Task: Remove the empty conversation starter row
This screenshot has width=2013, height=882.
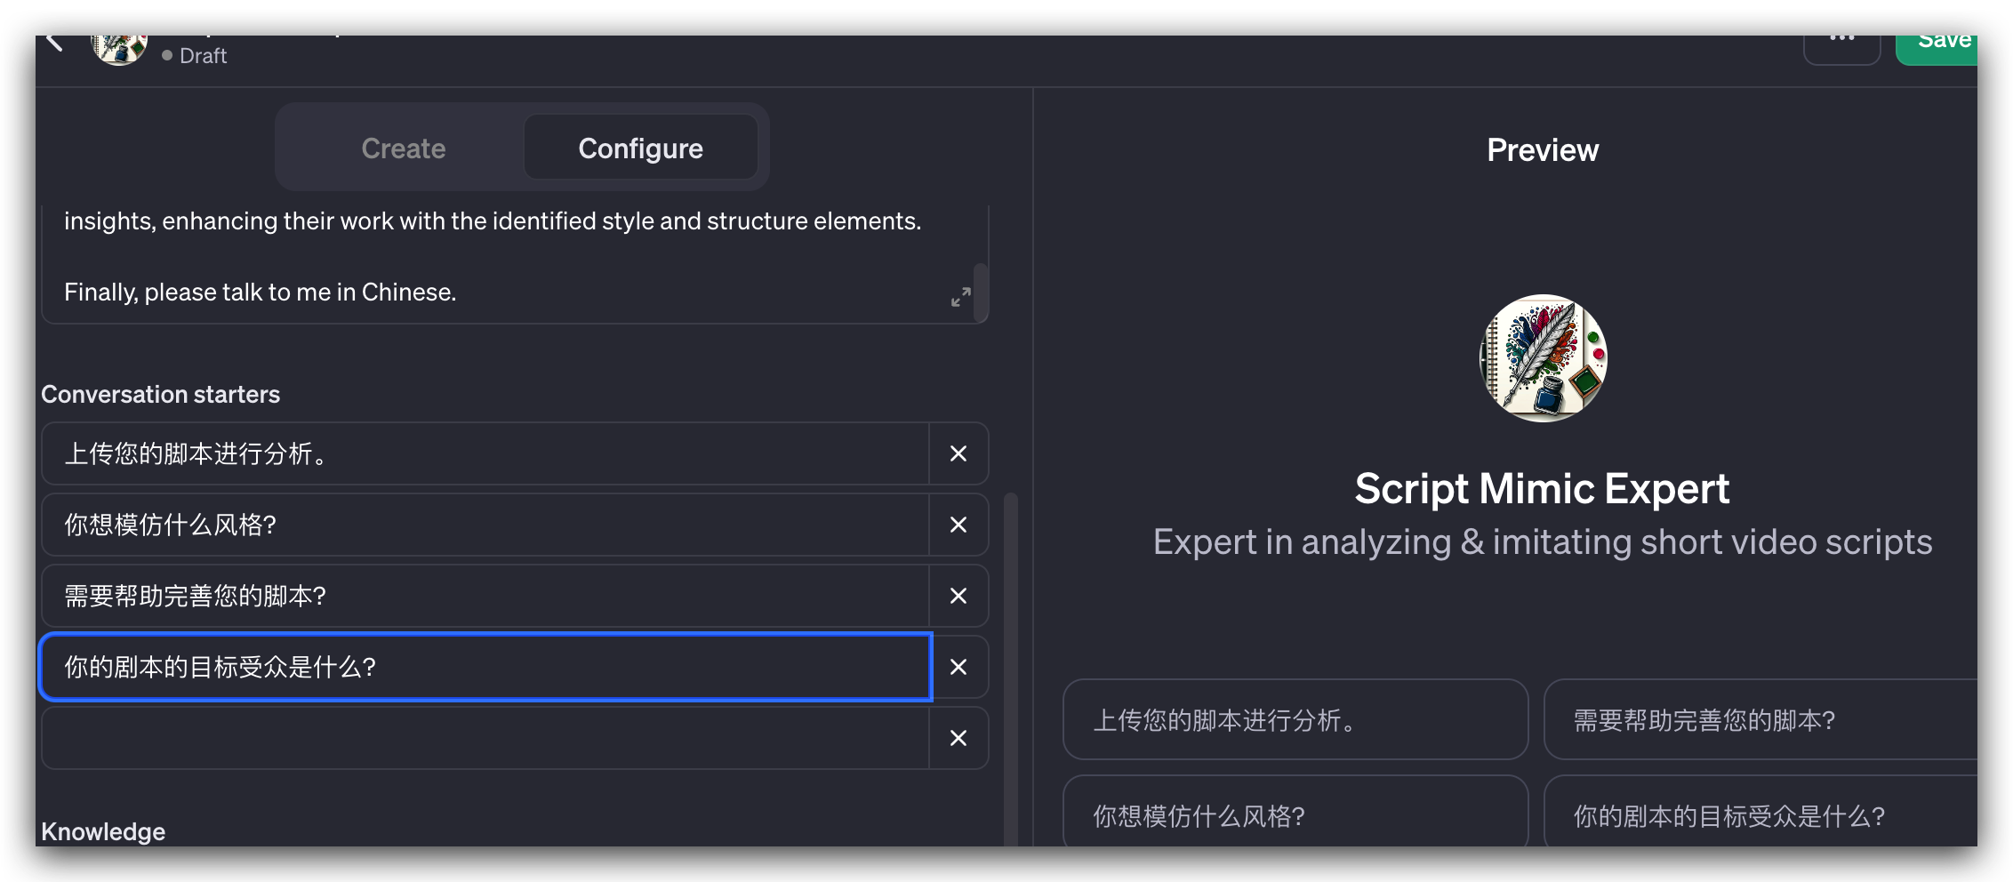Action: (x=958, y=738)
